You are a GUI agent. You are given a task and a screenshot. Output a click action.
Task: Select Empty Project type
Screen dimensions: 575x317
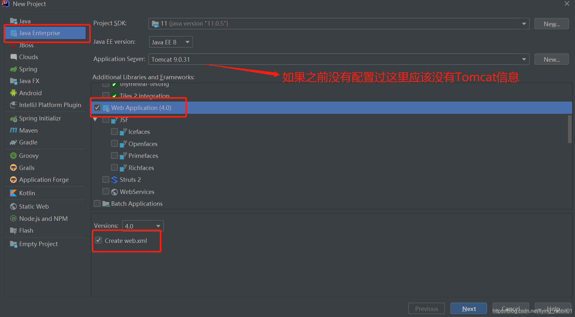45,244
